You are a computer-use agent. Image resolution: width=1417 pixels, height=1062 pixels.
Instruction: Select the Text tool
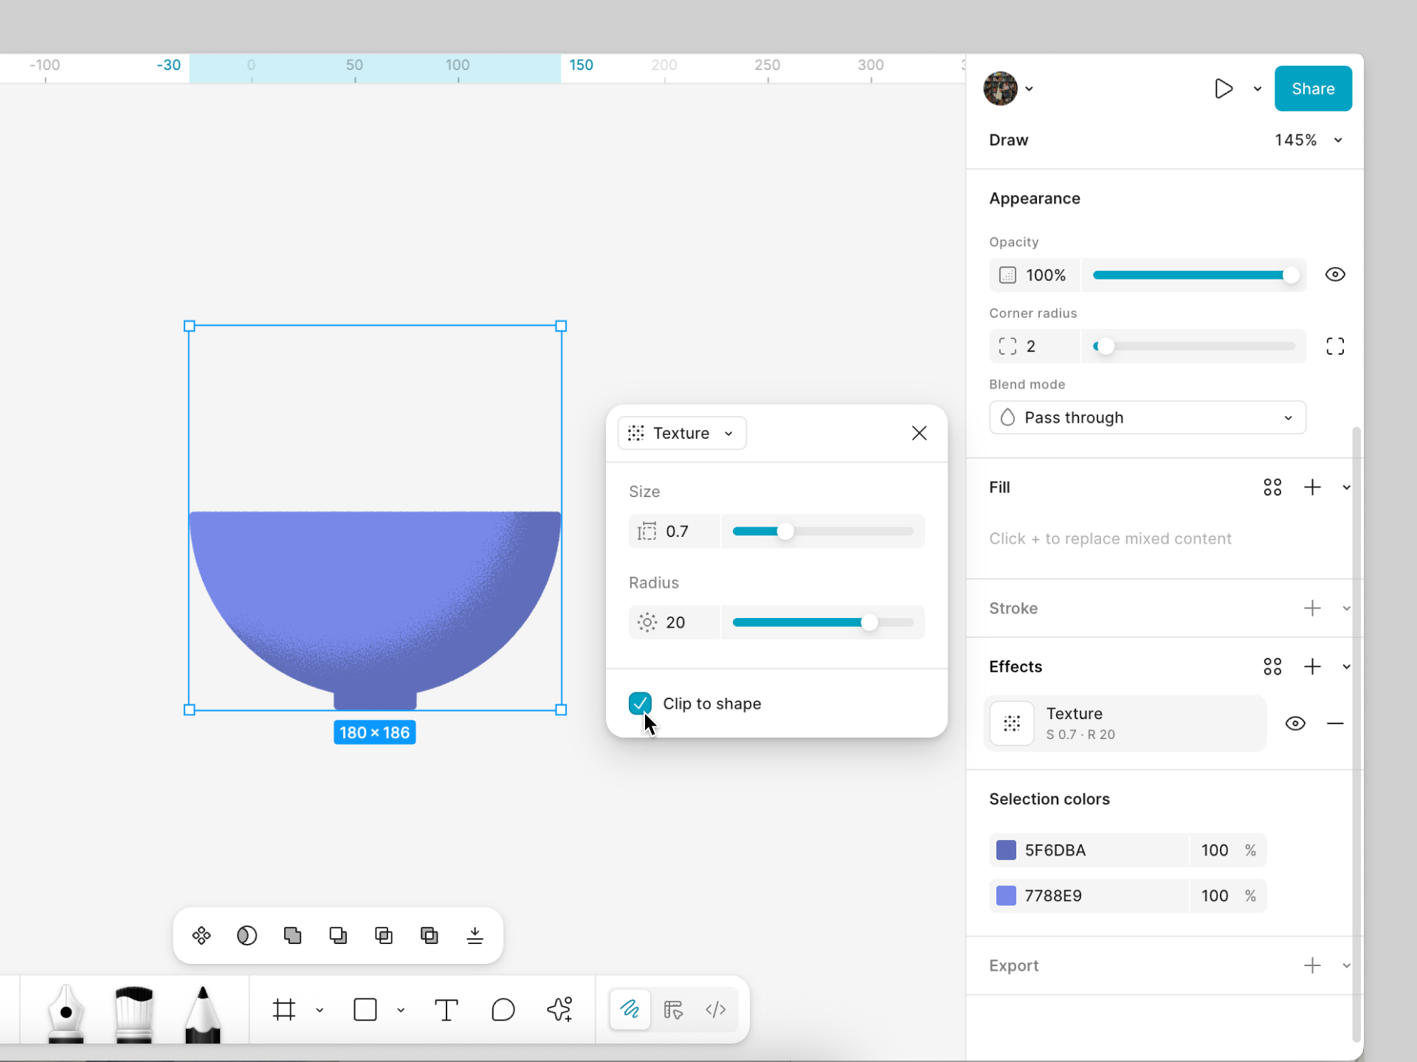446,1010
